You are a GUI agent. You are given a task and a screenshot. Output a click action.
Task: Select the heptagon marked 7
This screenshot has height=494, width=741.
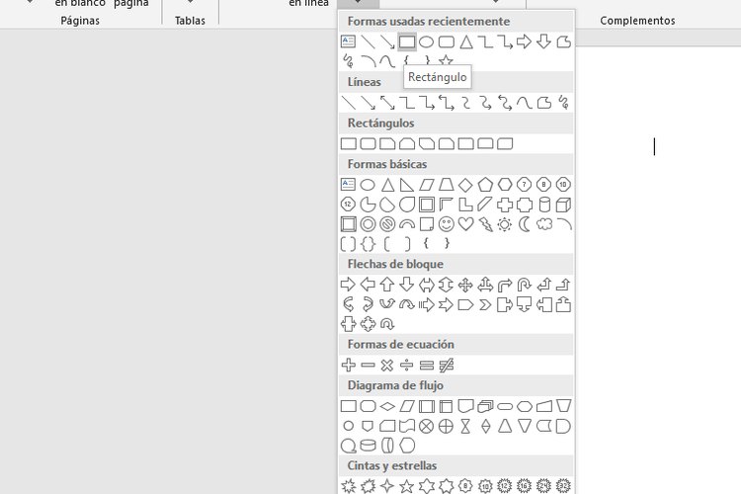click(x=524, y=185)
